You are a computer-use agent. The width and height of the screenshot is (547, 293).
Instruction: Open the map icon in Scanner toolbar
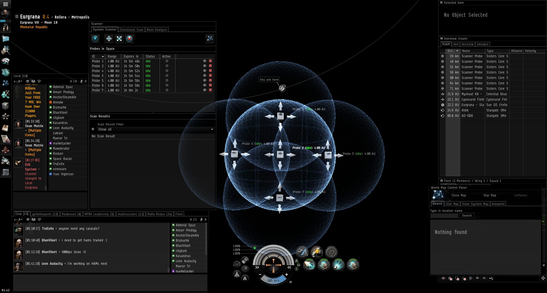(210, 38)
